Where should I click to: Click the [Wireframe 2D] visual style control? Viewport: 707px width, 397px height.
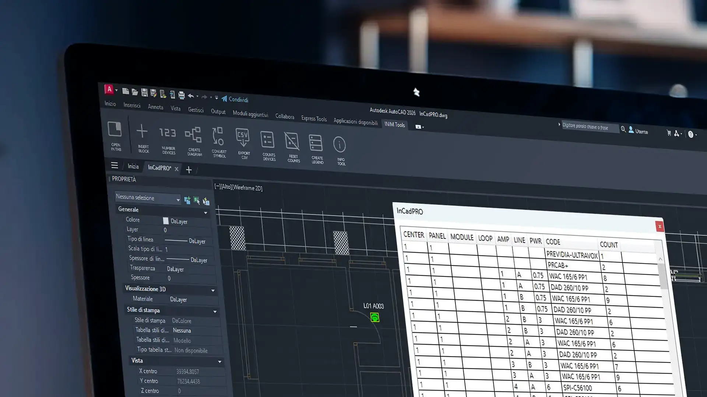247,188
